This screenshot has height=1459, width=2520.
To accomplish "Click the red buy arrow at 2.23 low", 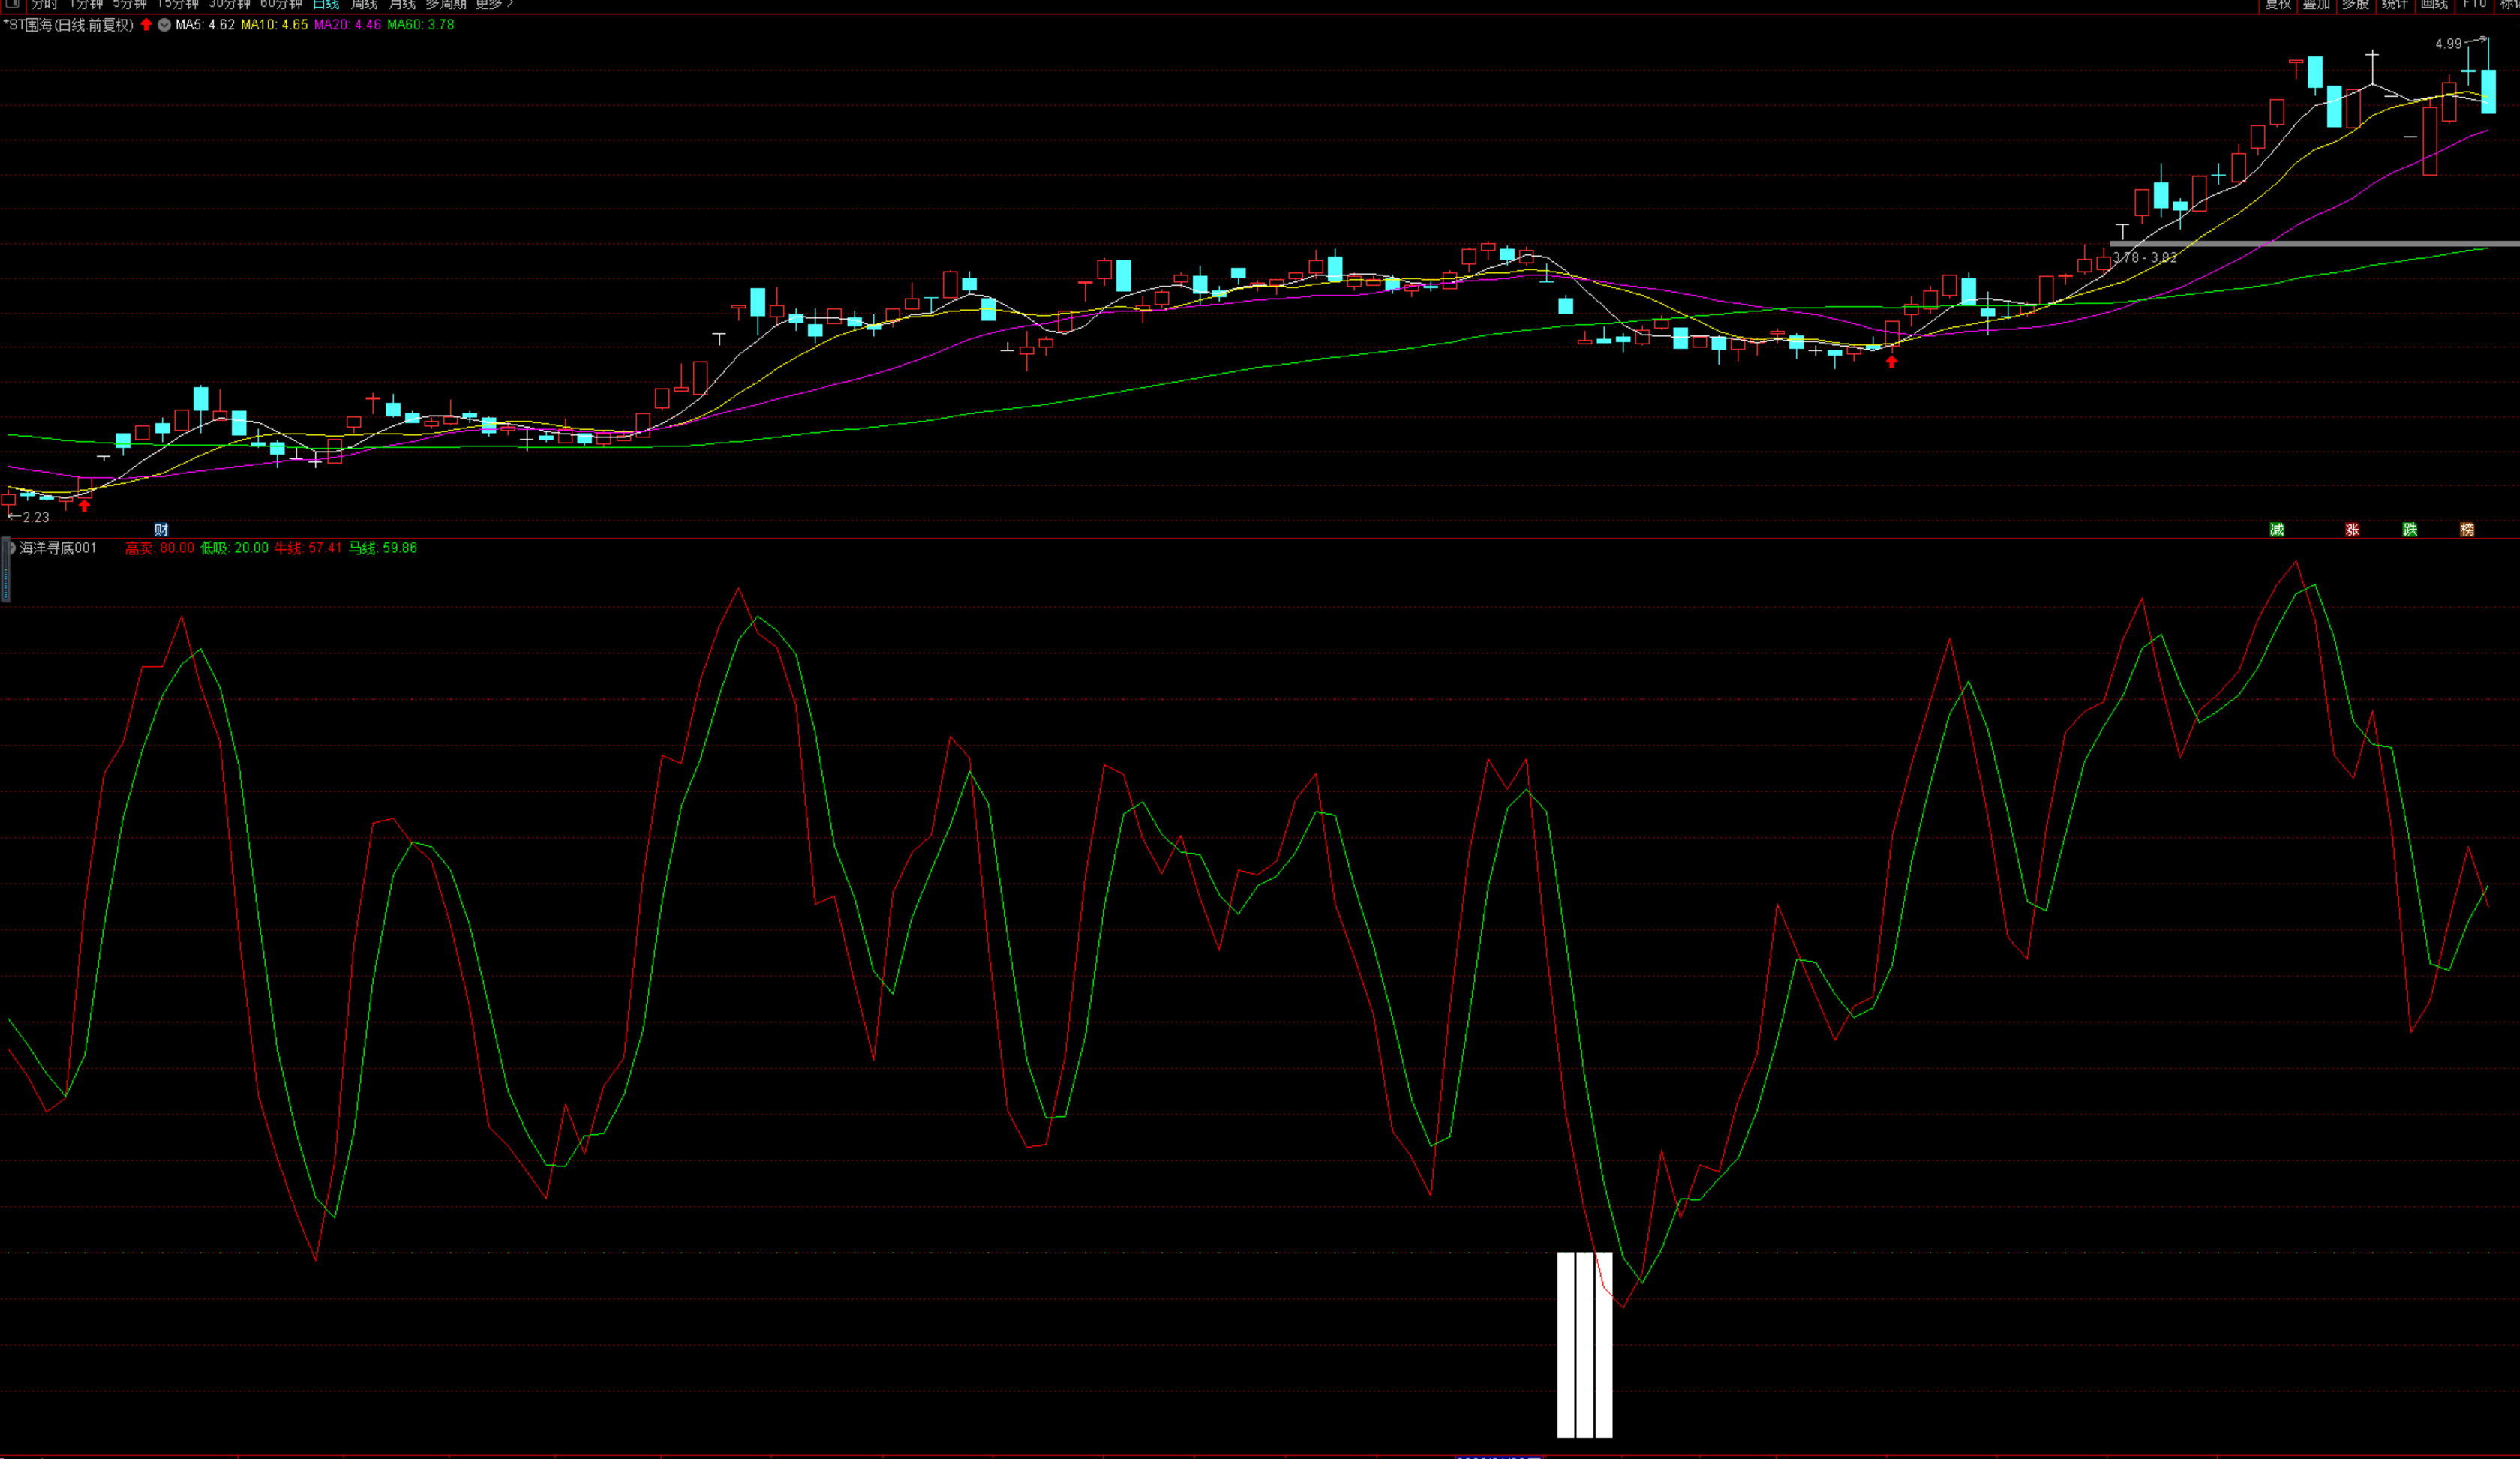I will [85, 505].
